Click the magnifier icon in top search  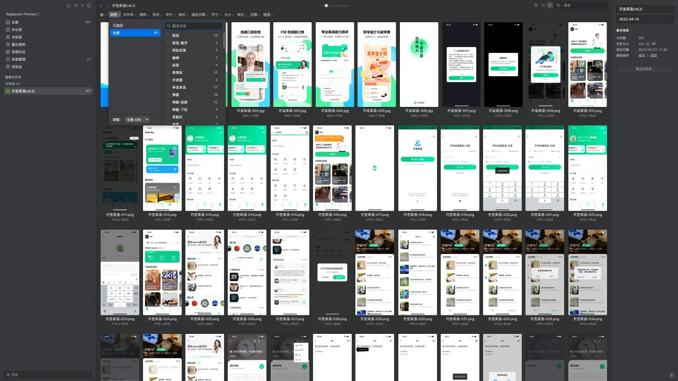[x=559, y=5]
